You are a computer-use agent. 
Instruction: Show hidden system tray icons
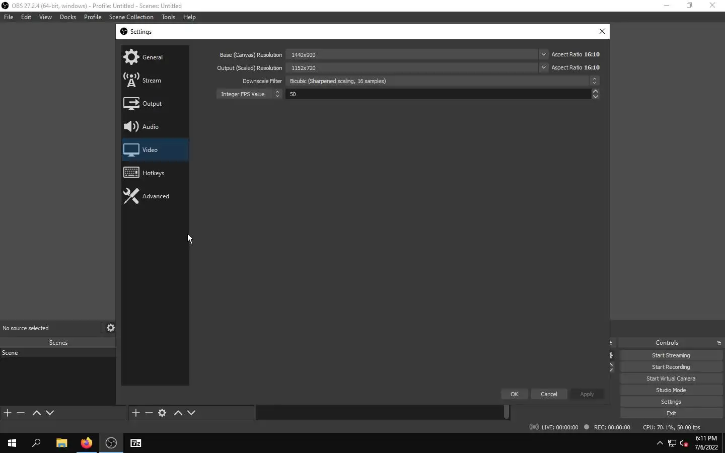[x=660, y=443]
